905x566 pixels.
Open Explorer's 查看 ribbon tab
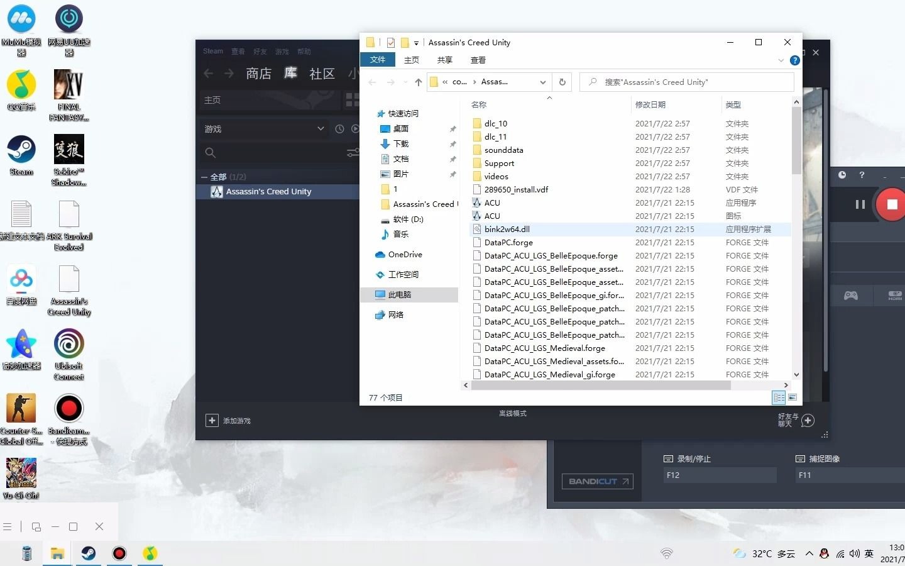click(x=478, y=60)
